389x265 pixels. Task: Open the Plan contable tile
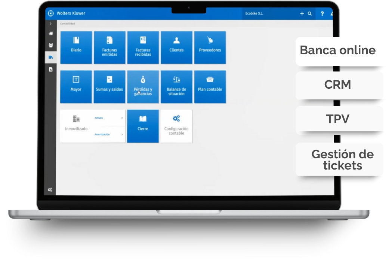(210, 86)
